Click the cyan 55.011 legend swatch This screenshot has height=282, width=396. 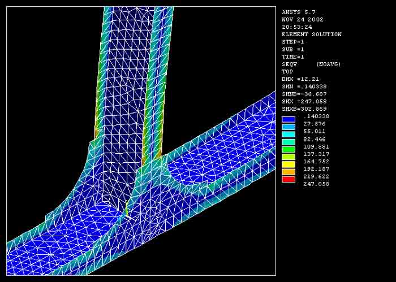289,135
